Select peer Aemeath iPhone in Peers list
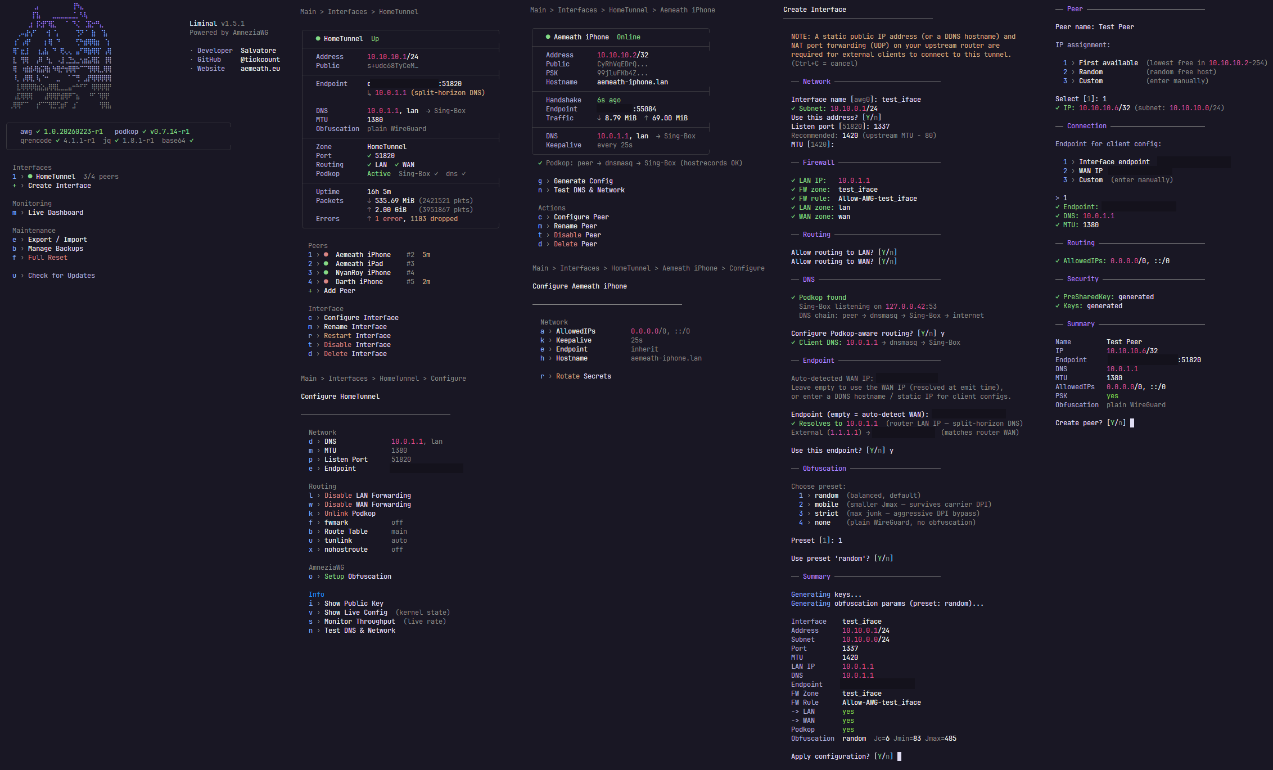 [369, 255]
